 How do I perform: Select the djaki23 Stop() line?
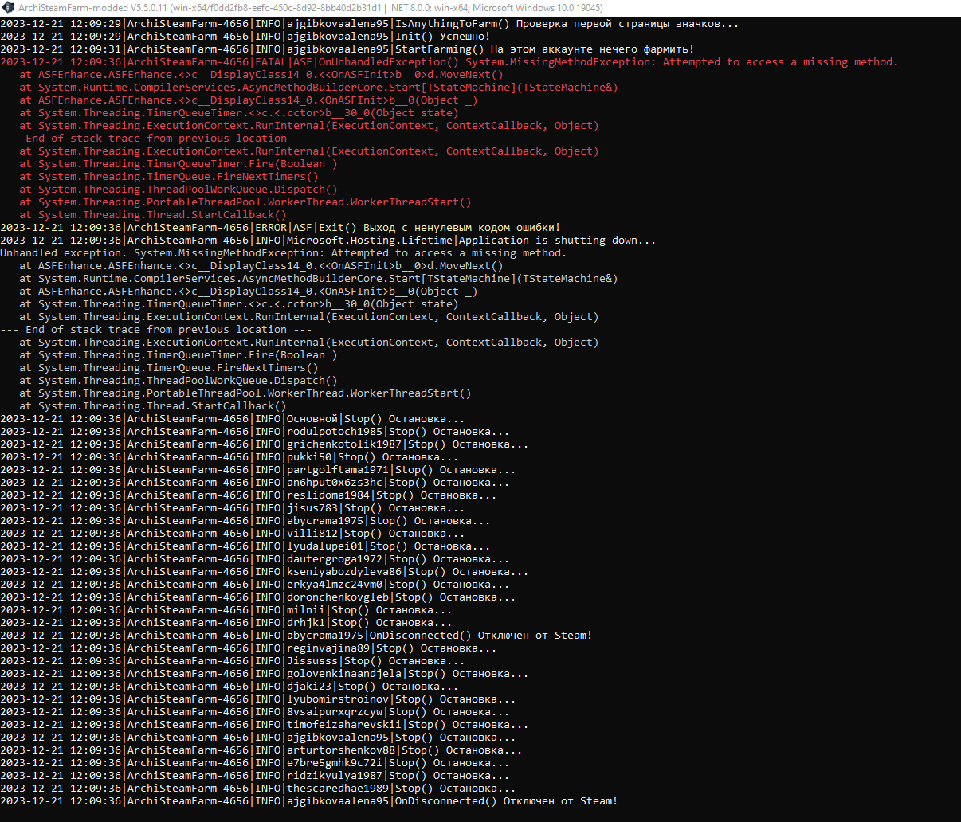pos(229,687)
